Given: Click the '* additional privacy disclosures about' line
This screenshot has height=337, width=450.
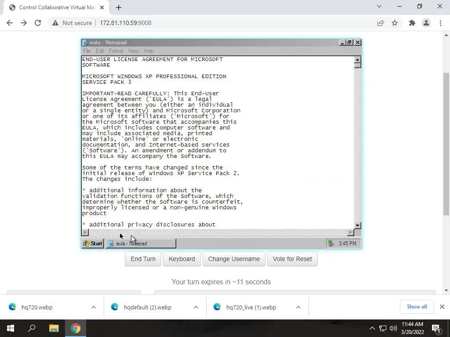Looking at the screenshot, I should [149, 225].
